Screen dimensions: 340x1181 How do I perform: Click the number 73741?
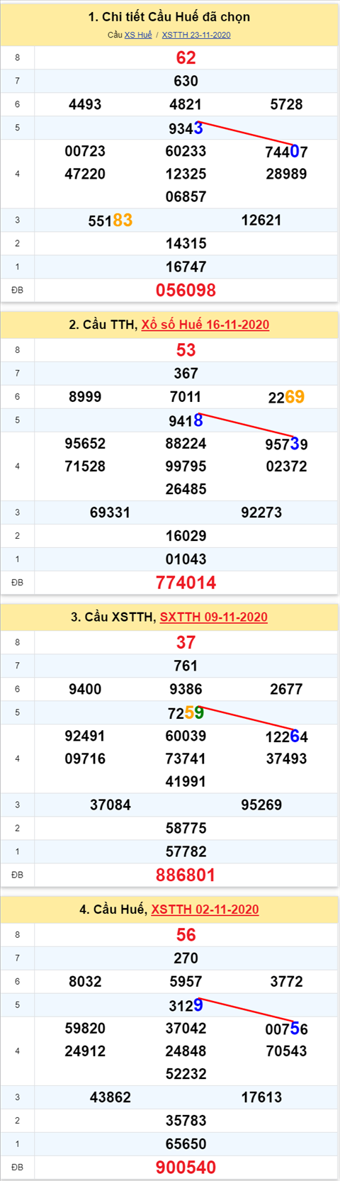[186, 759]
